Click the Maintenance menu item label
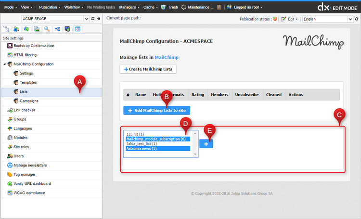Image resolution: width=361 pixels, height=219 pixels. 201,7
